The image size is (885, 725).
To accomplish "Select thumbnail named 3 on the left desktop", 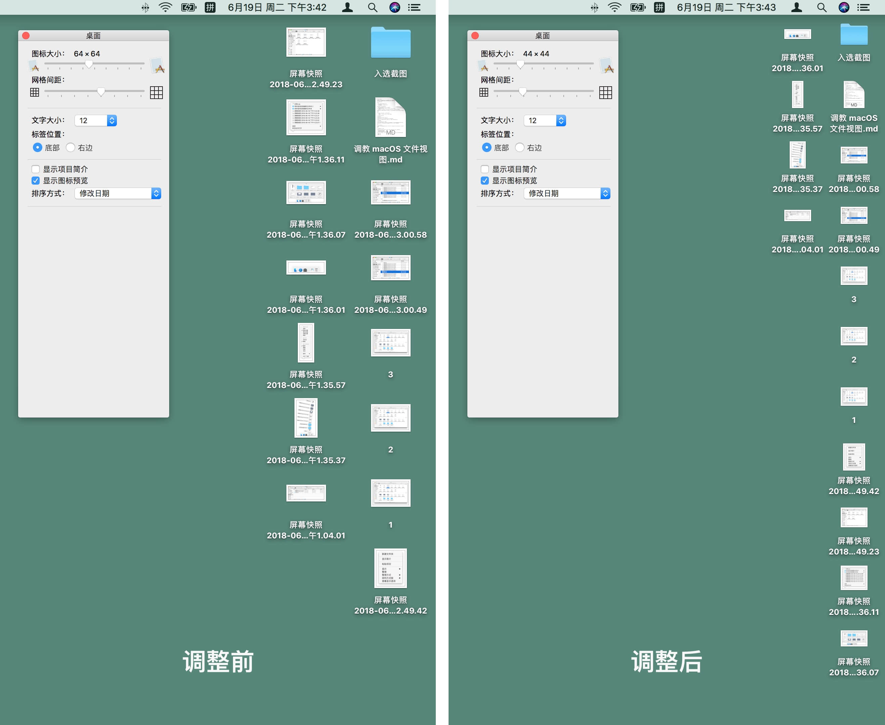I will (390, 343).
